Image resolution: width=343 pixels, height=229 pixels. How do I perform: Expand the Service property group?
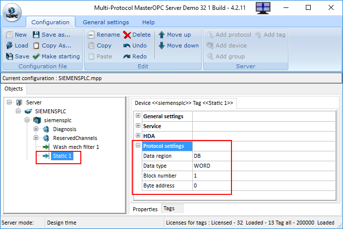click(138, 125)
